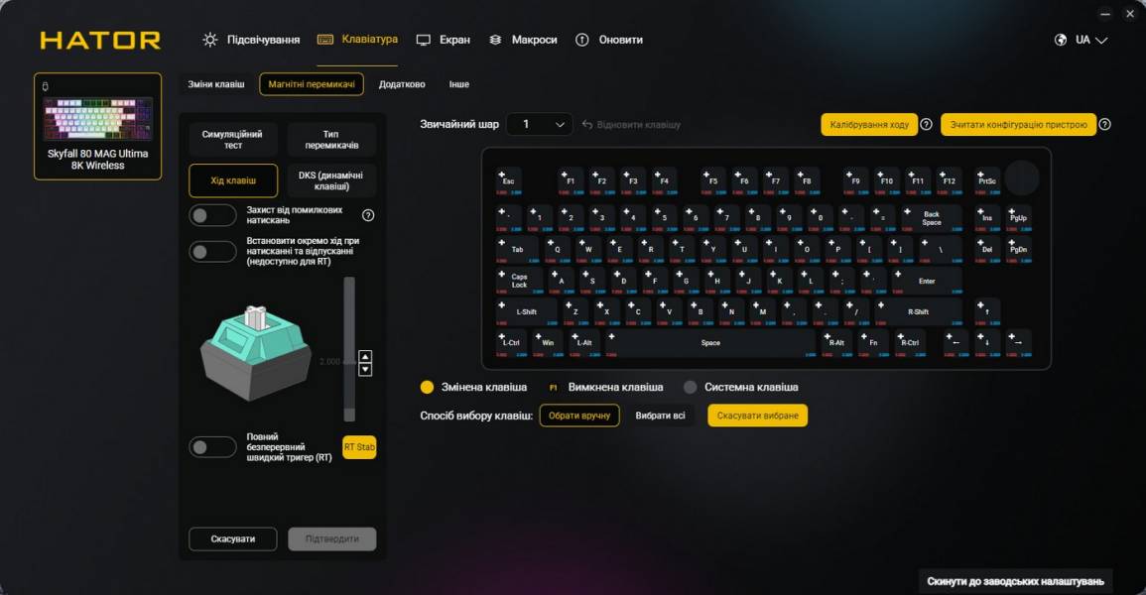Enable Захист від помилкових натискань switch
Viewport: 1146px width, 595px height.
212,215
